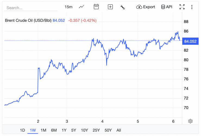This screenshot has height=136, width=201.
Task: Click the 84.052 current price label
Action: coord(190,41)
